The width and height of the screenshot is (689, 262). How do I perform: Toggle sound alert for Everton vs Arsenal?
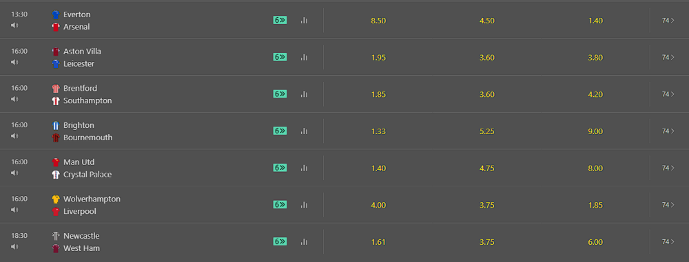click(x=14, y=25)
